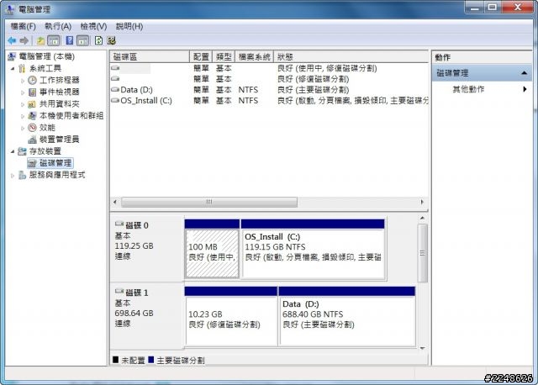Collapse the 系統工具 tree node
The height and width of the screenshot is (385, 538).
[x=13, y=69]
